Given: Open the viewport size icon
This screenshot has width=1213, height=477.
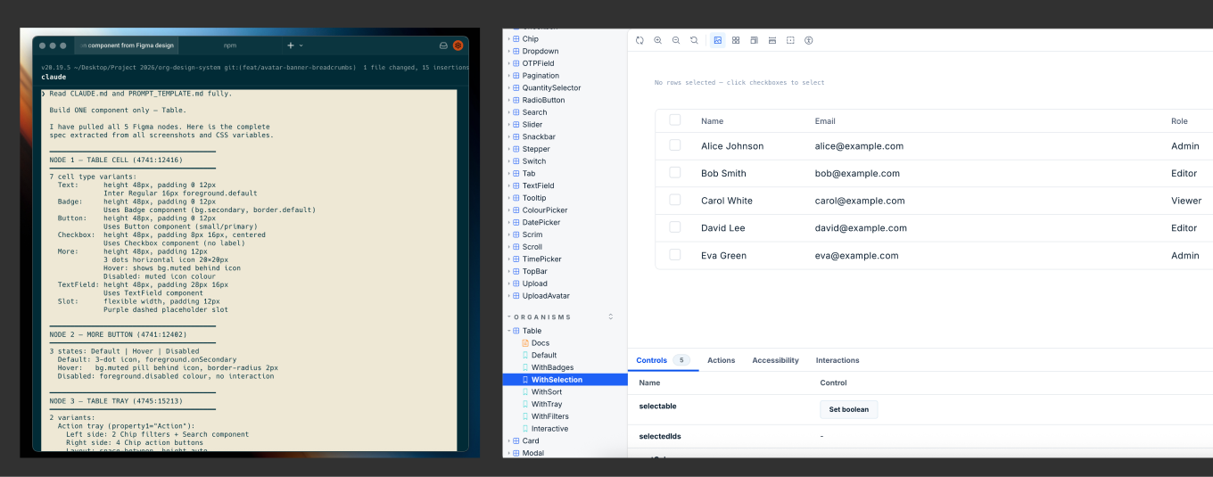Looking at the screenshot, I should pyautogui.click(x=754, y=40).
